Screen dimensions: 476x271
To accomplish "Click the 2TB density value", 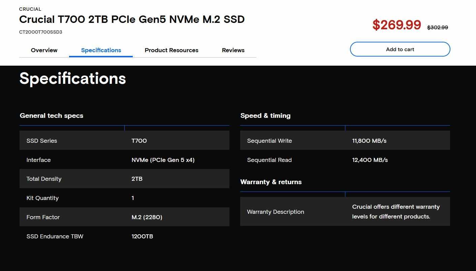I will click(137, 179).
